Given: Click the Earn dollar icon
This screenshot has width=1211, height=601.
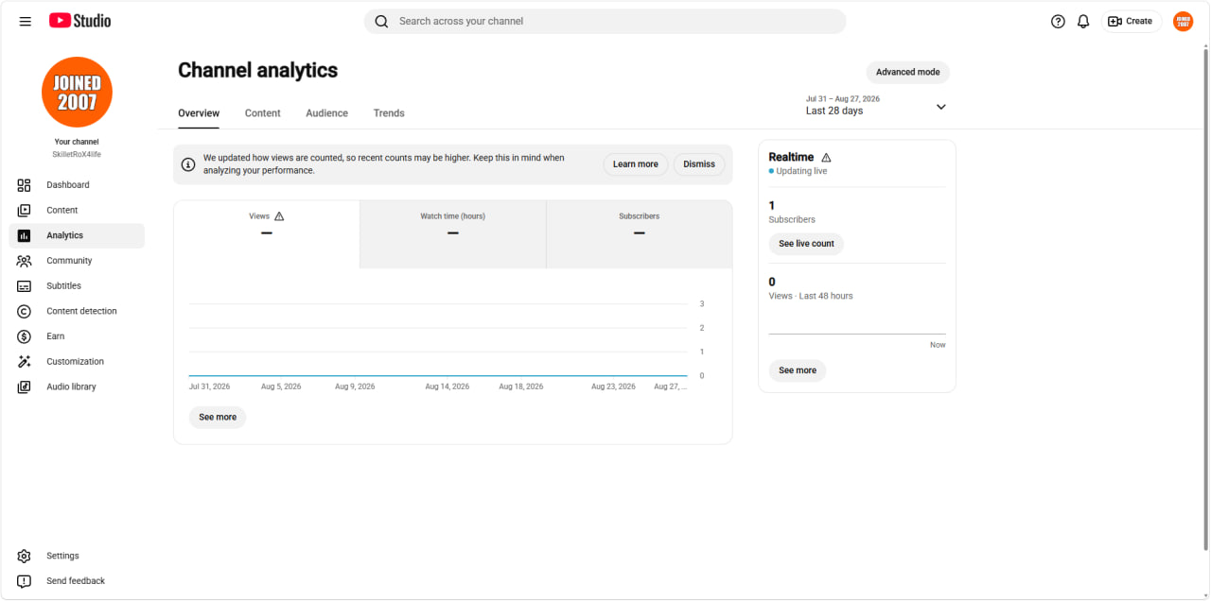Looking at the screenshot, I should coord(25,336).
